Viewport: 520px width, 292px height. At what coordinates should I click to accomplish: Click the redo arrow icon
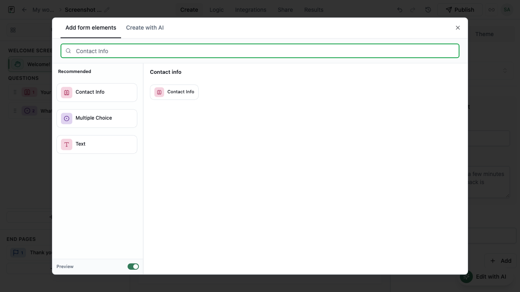click(413, 10)
